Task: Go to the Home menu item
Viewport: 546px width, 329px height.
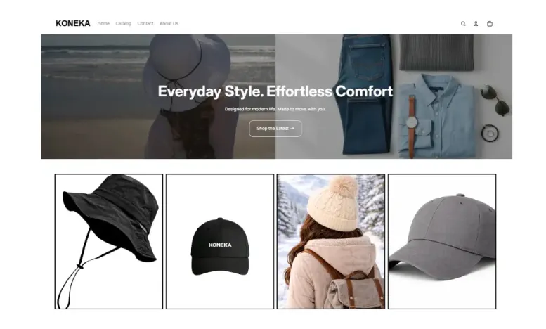Action: pos(103,24)
